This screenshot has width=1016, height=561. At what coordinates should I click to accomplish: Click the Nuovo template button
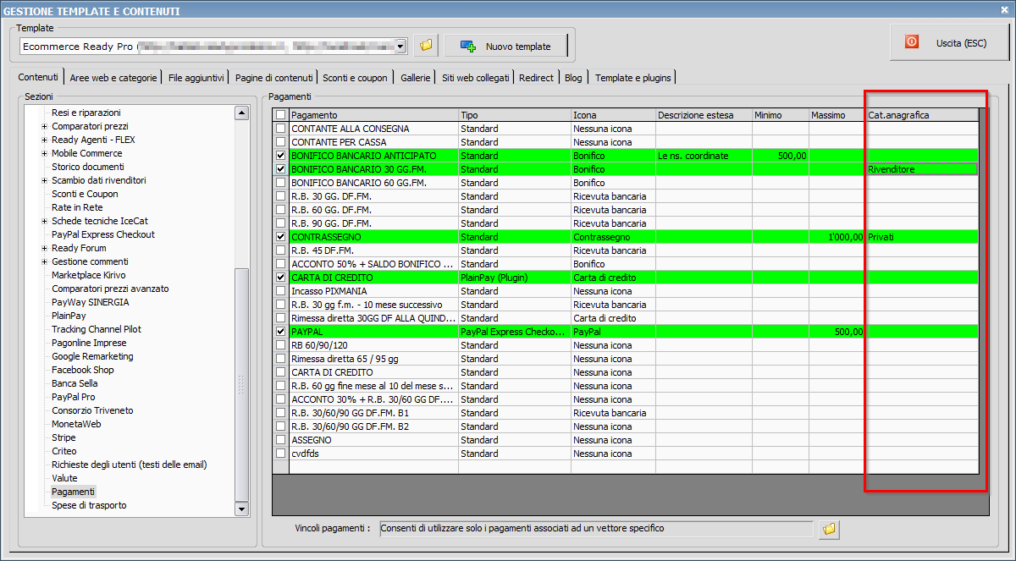505,46
